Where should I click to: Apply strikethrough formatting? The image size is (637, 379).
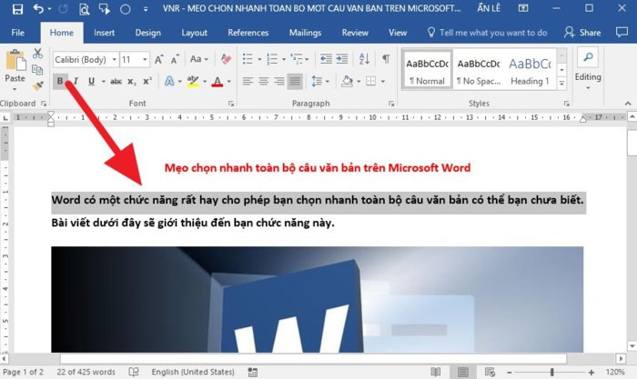pyautogui.click(x=116, y=82)
